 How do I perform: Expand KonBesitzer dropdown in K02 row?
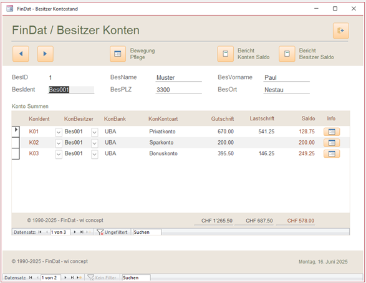94,143
